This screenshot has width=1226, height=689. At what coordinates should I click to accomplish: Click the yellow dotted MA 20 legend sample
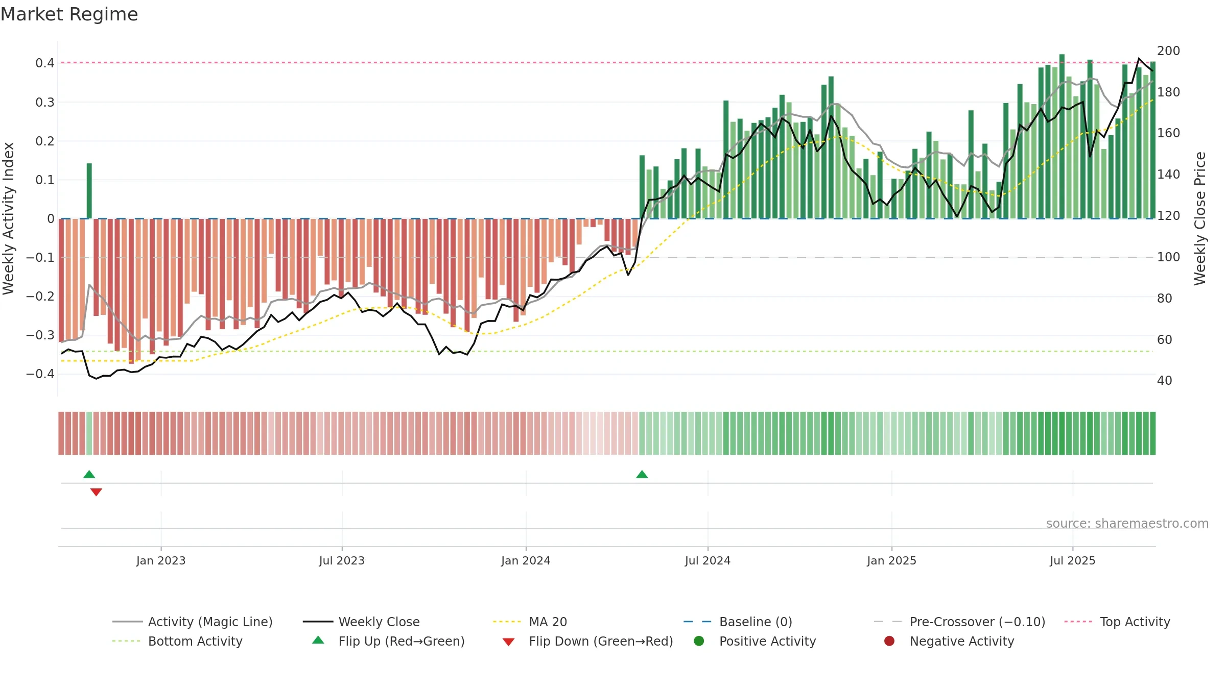(507, 622)
